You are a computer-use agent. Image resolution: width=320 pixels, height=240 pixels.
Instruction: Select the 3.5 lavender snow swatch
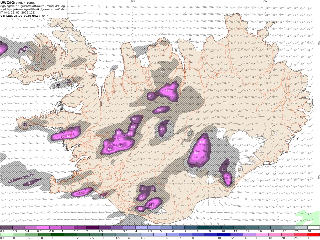(x=129, y=228)
